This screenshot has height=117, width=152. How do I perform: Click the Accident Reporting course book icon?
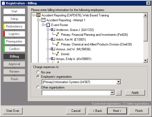(x=38, y=15)
